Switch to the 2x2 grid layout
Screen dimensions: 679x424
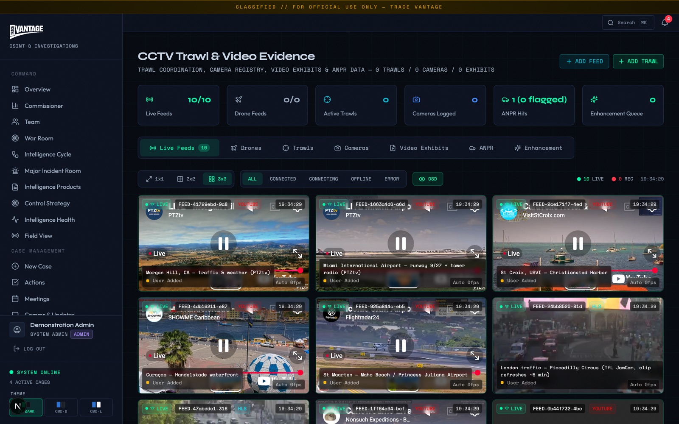pyautogui.click(x=186, y=179)
